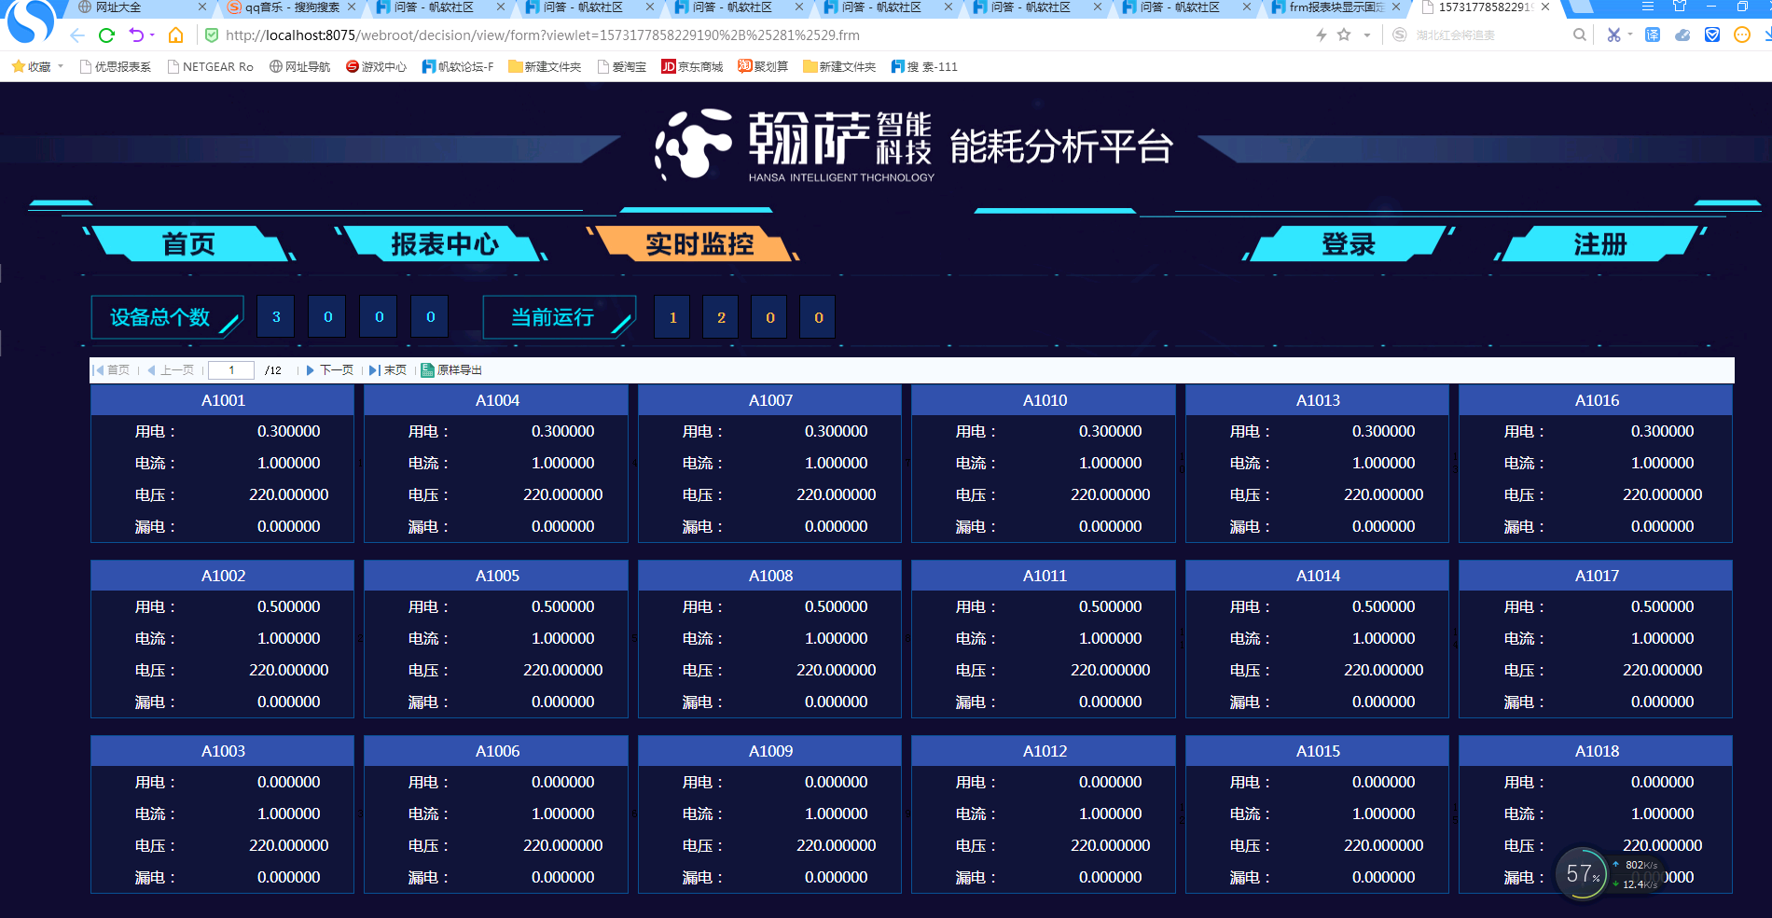1772x918 pixels.
Task: Open the 优思报表系 bookmark
Action: (116, 67)
